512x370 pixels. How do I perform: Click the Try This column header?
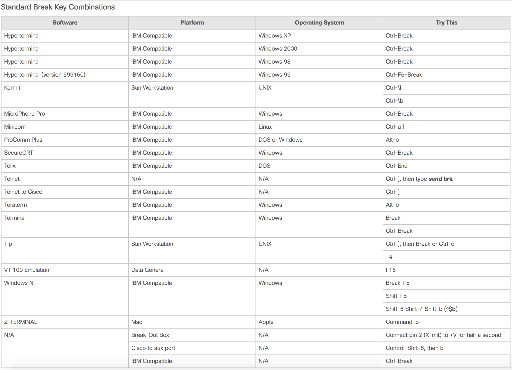pyautogui.click(x=447, y=23)
